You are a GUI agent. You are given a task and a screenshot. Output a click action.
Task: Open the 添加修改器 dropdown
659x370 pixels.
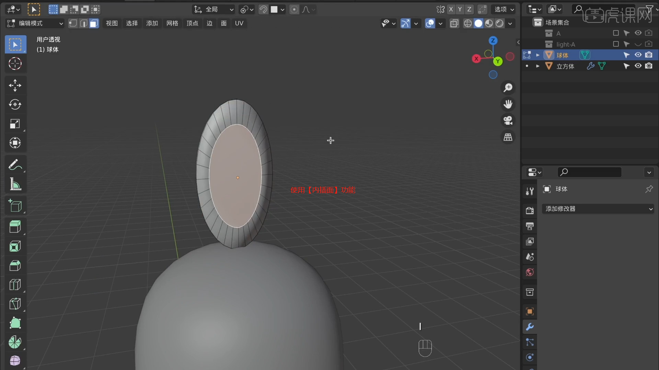[598, 209]
